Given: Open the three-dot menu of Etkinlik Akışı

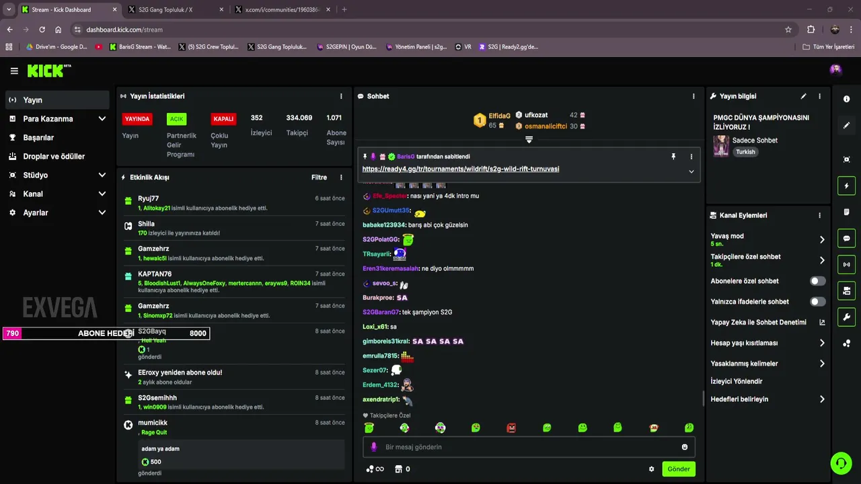Looking at the screenshot, I should [x=341, y=177].
